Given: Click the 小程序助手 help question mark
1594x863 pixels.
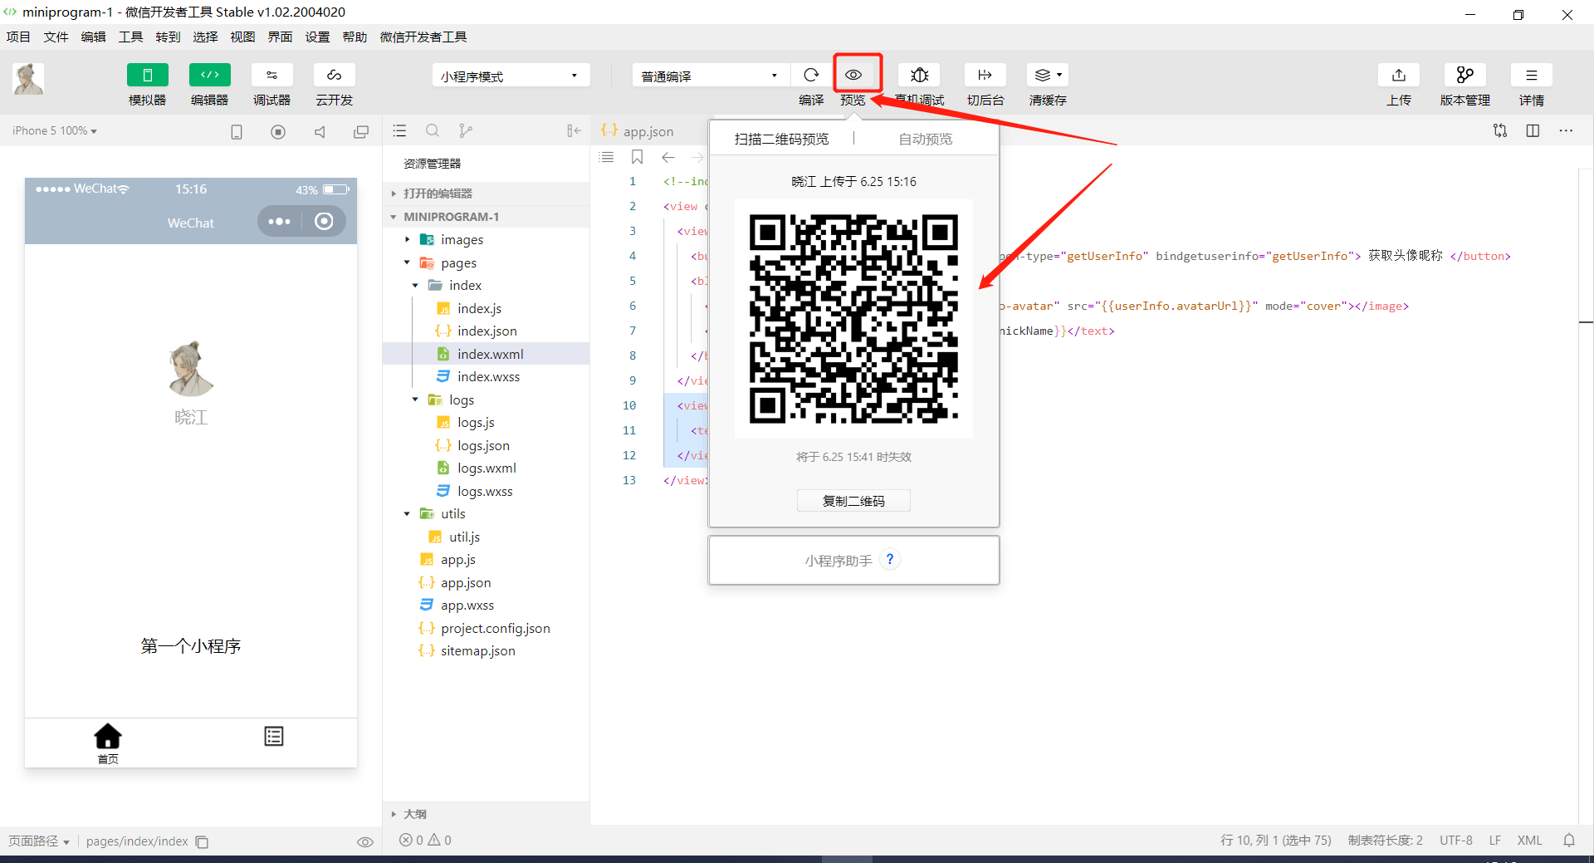Looking at the screenshot, I should [890, 559].
